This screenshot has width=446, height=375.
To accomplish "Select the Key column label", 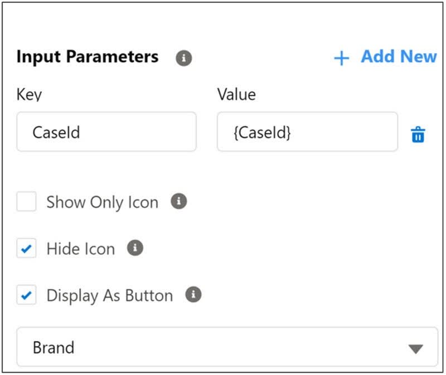I will (28, 95).
